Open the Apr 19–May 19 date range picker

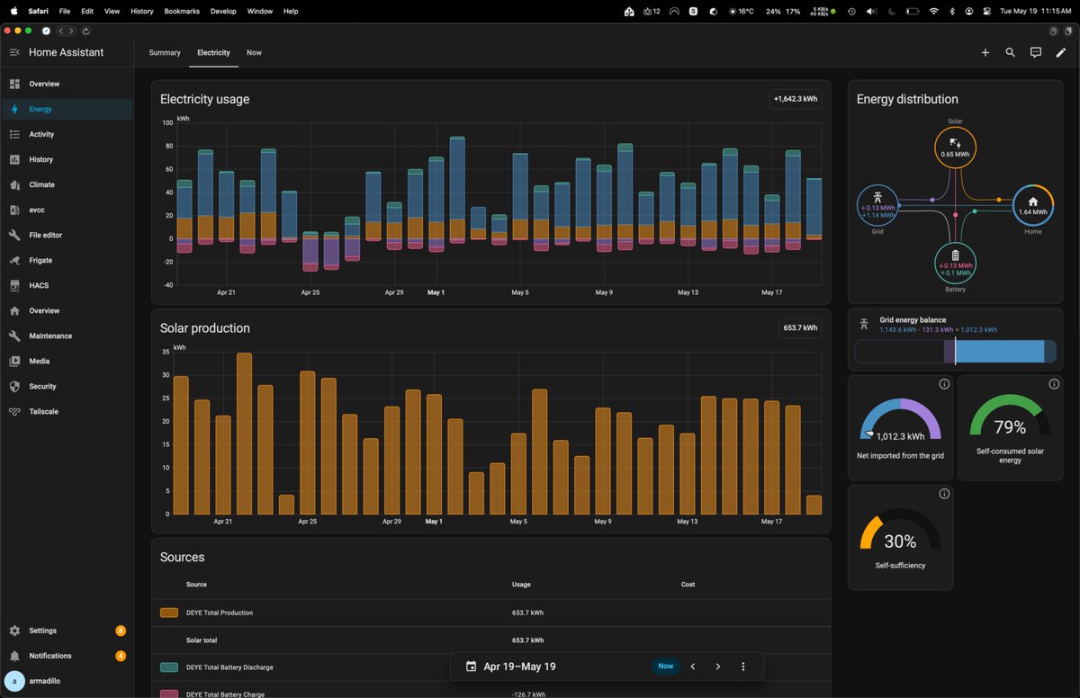coord(519,667)
